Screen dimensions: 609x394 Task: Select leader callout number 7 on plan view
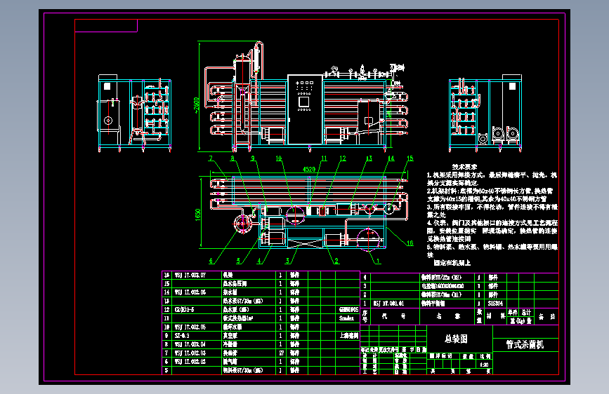click(x=211, y=158)
